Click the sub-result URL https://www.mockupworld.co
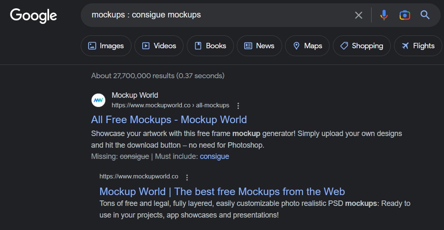The width and height of the screenshot is (444, 230). pyautogui.click(x=139, y=176)
